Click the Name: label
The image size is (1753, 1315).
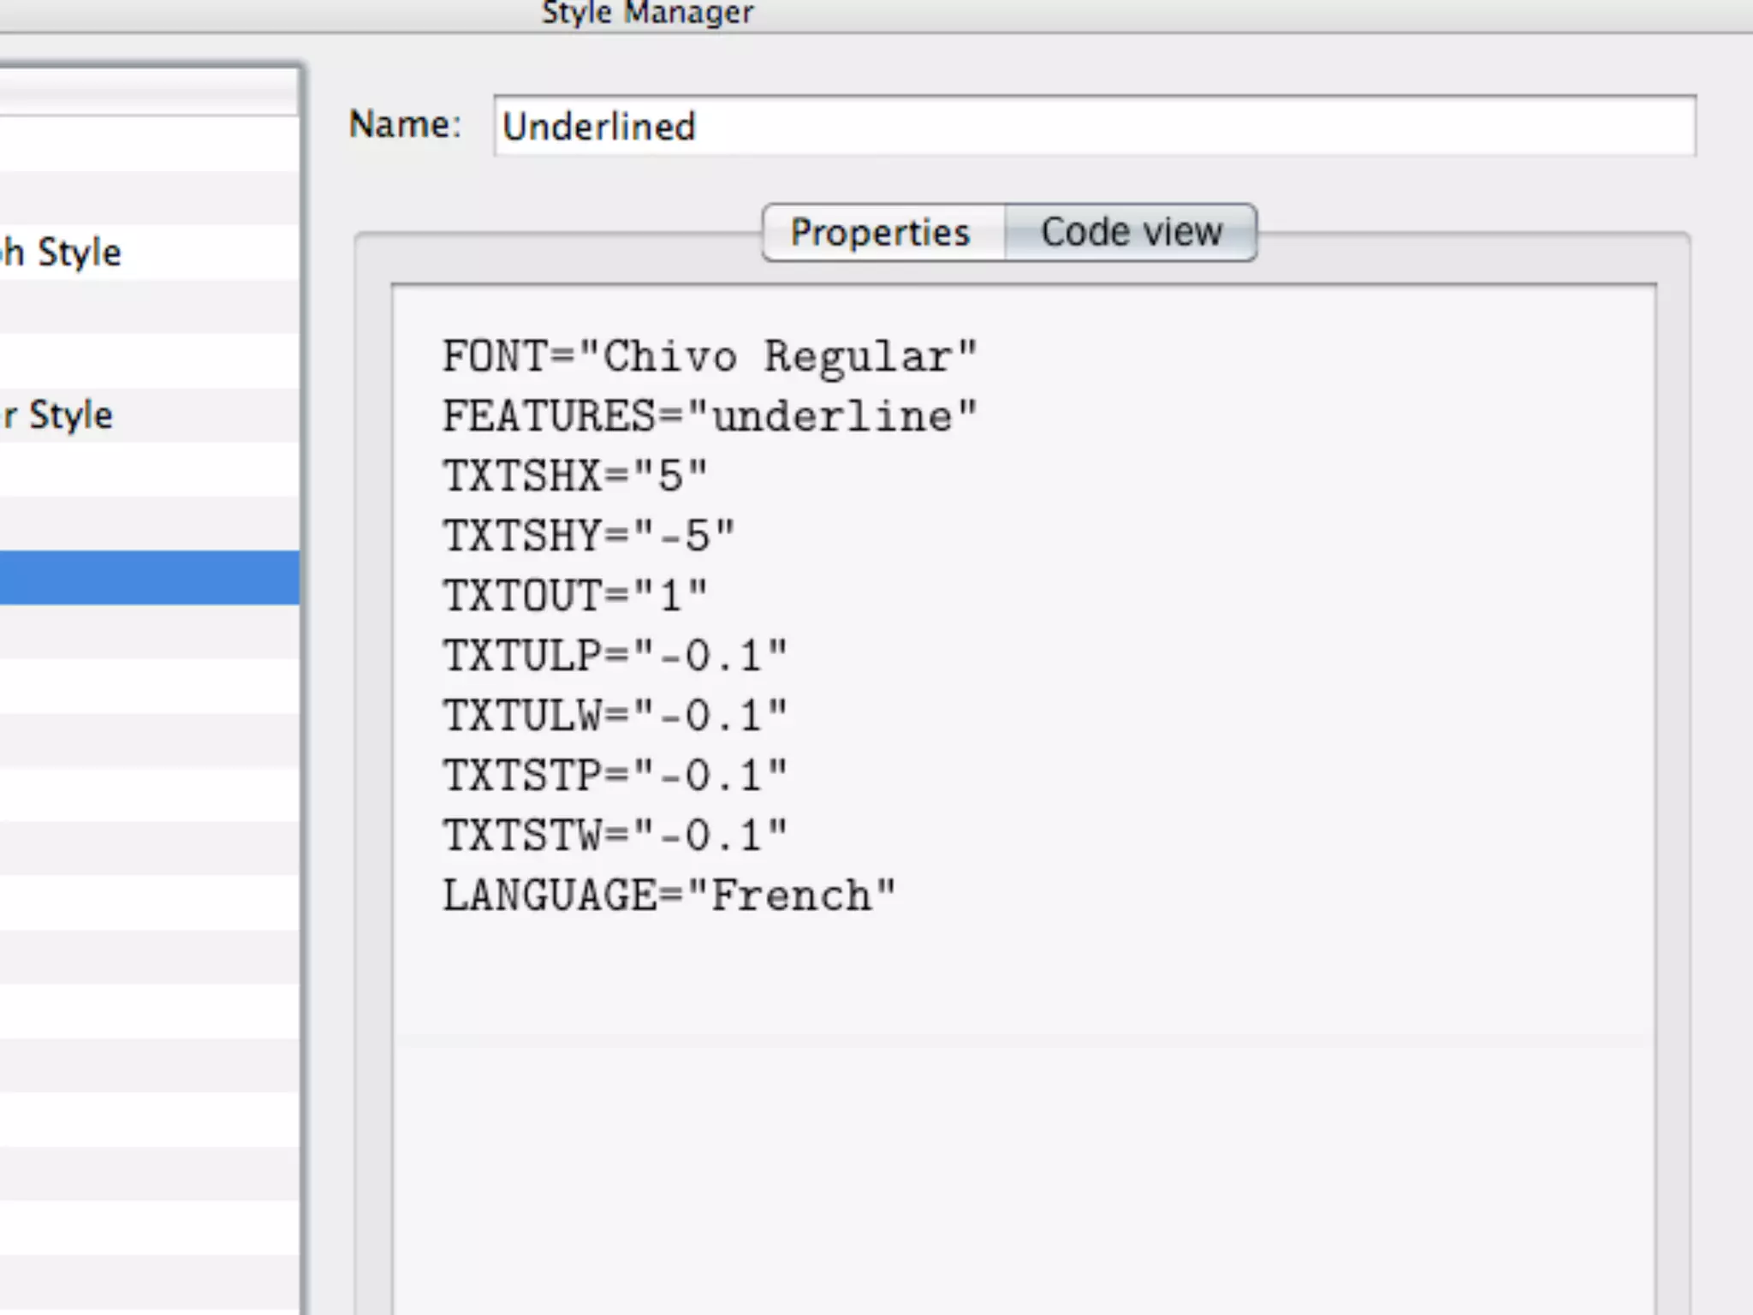pyautogui.click(x=405, y=125)
